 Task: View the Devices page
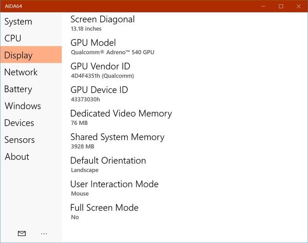click(19, 123)
